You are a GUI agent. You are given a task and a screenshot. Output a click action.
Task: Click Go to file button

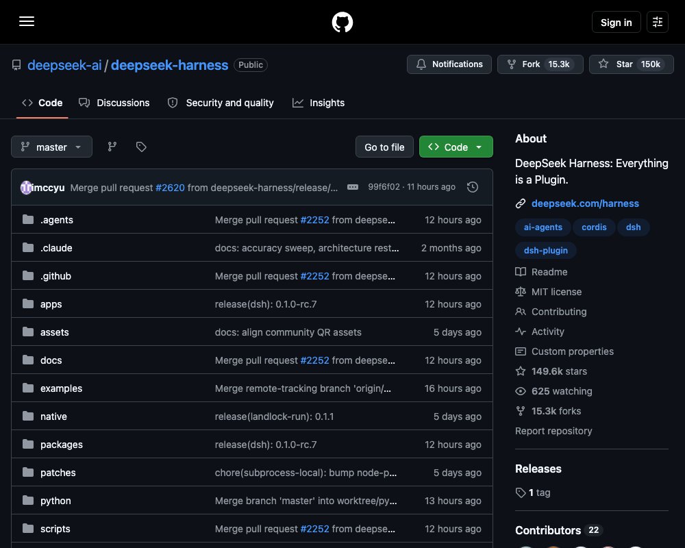384,147
